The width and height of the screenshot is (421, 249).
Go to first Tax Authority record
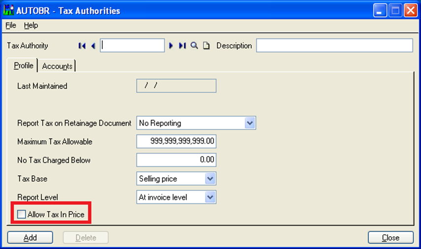(x=82, y=46)
